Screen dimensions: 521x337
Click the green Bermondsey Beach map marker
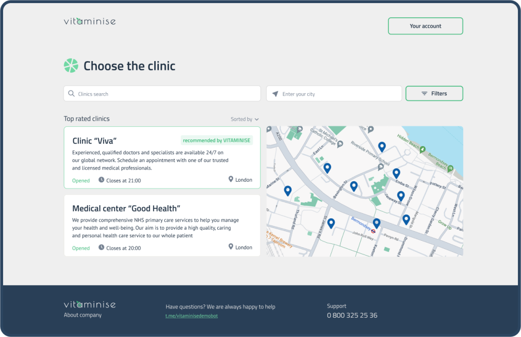point(450,168)
